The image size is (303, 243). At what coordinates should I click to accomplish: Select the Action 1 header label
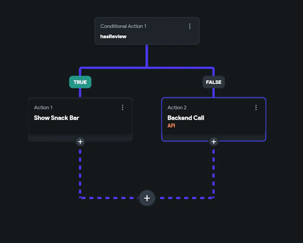43,107
